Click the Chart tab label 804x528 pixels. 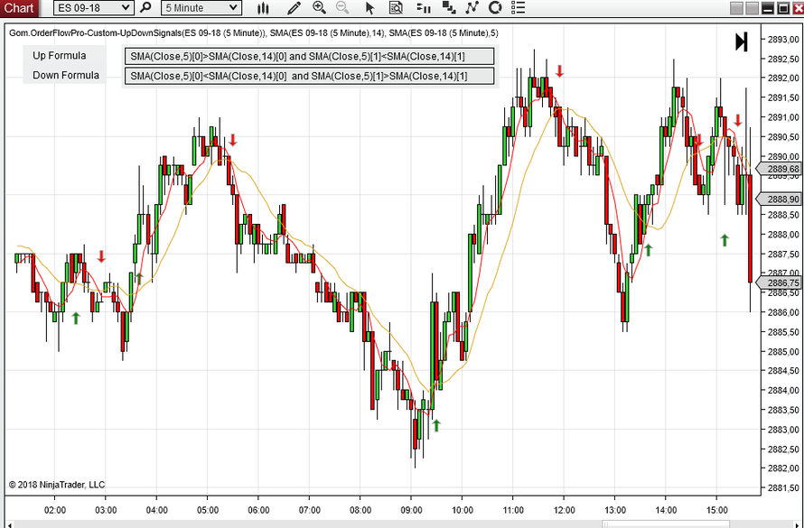click(x=19, y=8)
